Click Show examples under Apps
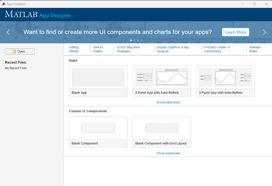This screenshot has height=186, width=272. coord(168,102)
